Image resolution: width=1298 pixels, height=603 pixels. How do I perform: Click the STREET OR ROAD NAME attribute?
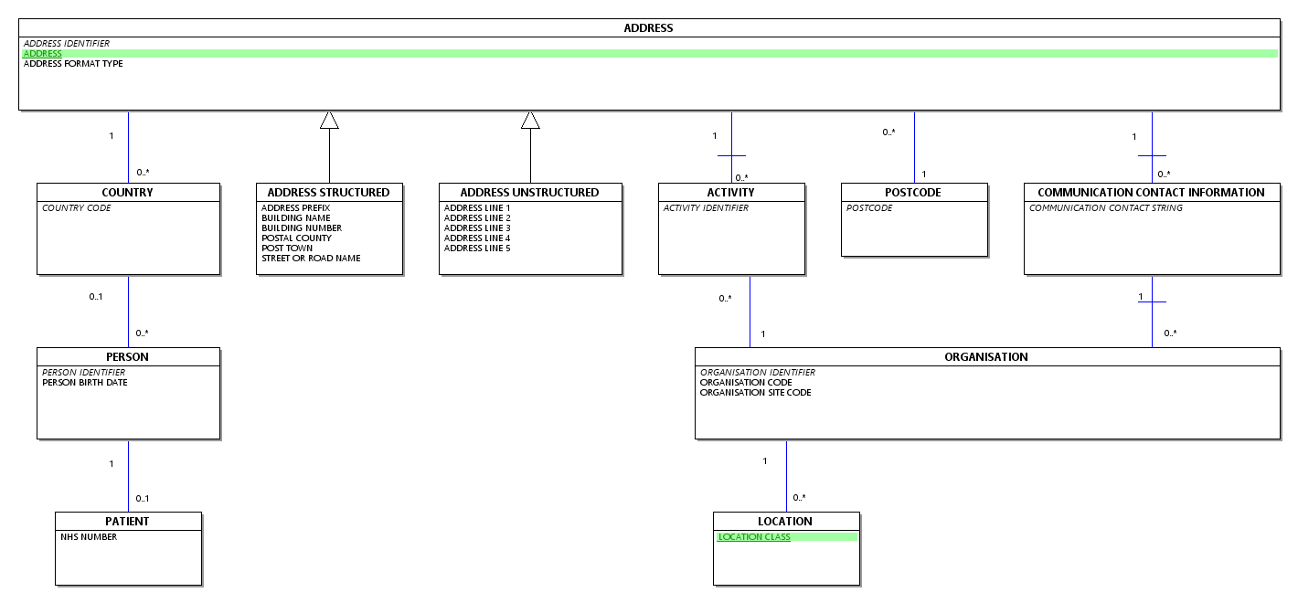point(311,259)
